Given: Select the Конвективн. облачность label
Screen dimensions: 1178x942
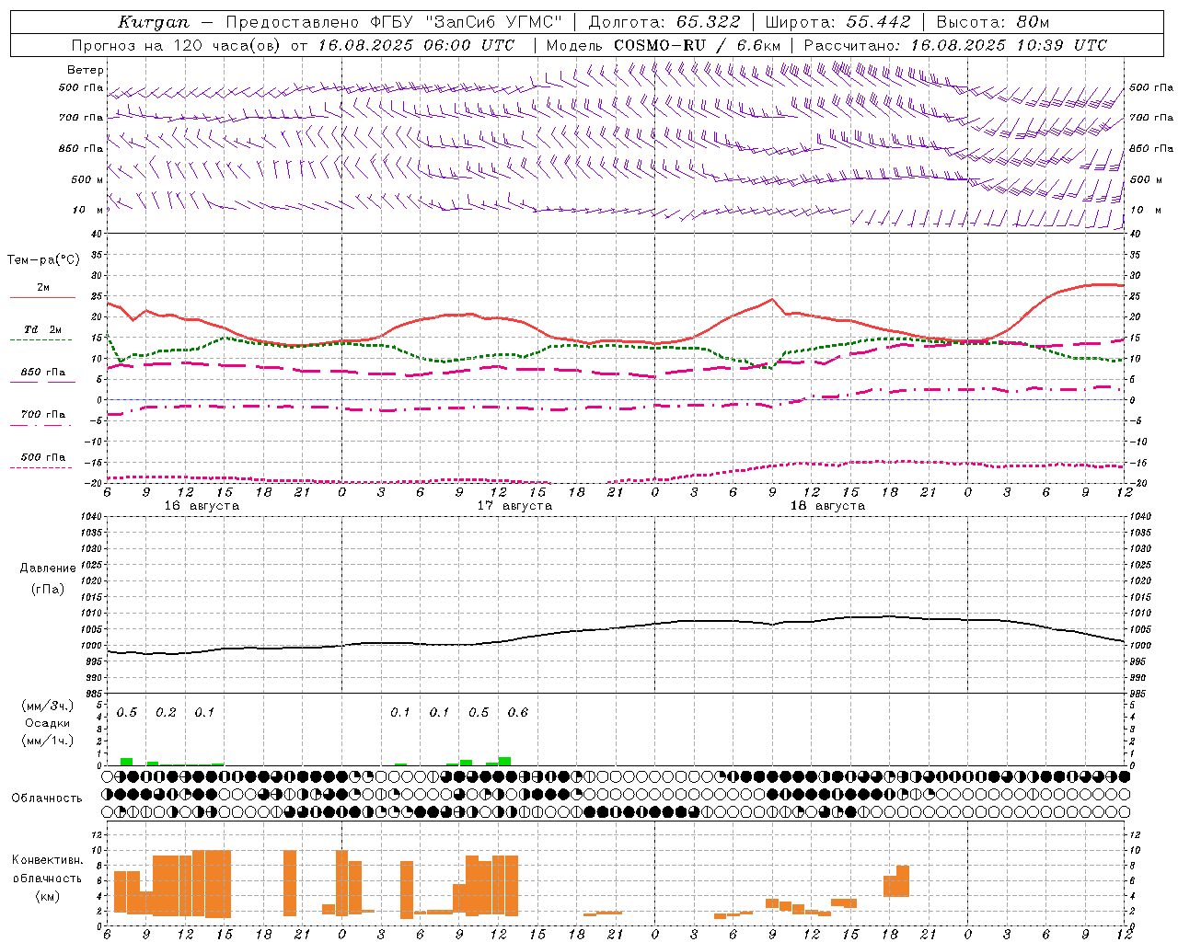Looking at the screenshot, I should [48, 869].
